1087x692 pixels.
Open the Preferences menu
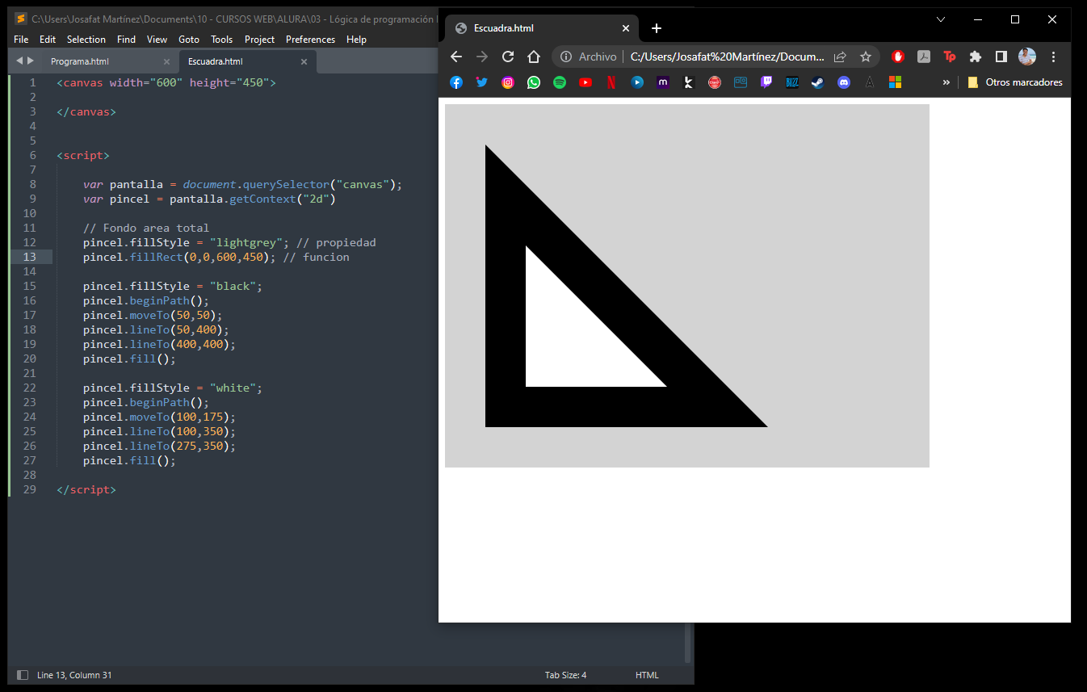(x=310, y=40)
